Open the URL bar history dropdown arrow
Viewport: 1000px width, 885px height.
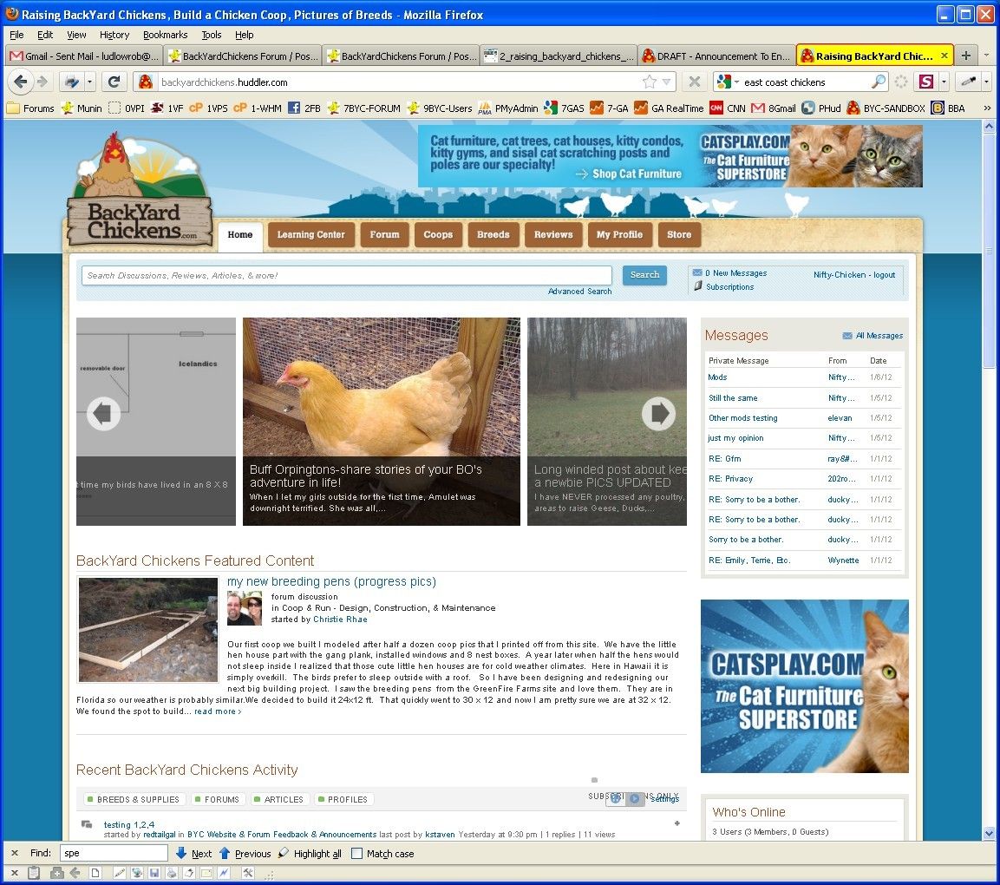(x=666, y=82)
